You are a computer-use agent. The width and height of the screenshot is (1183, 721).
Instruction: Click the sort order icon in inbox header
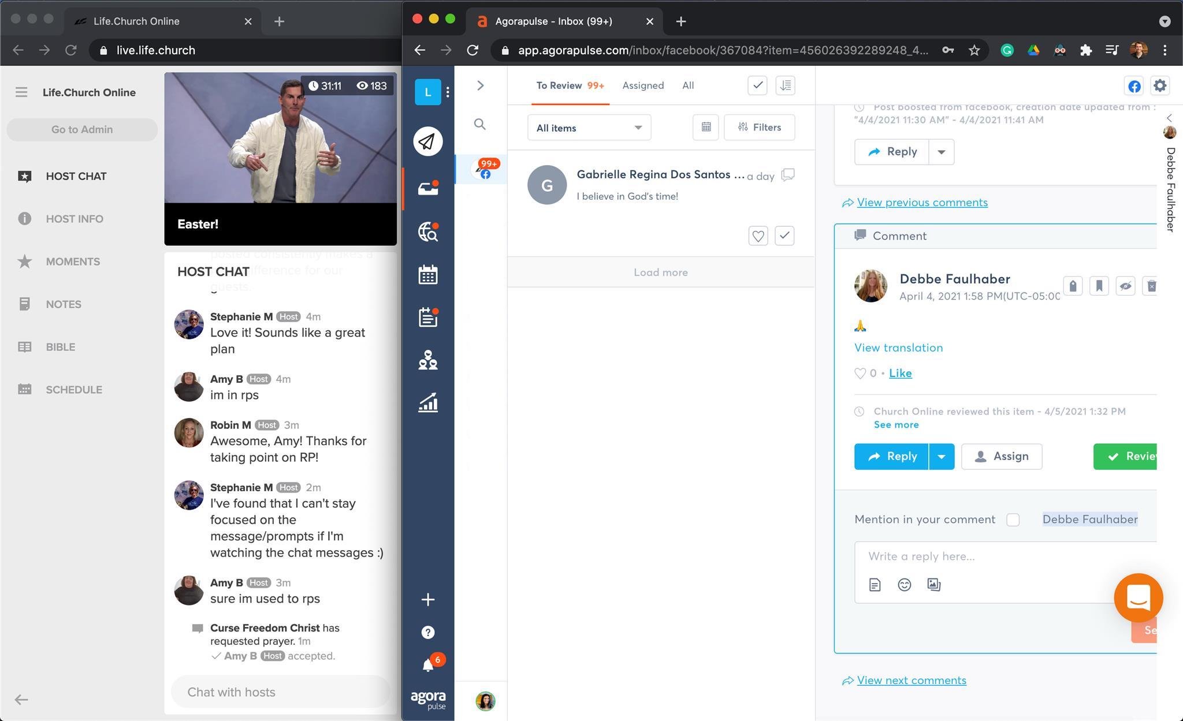(785, 85)
